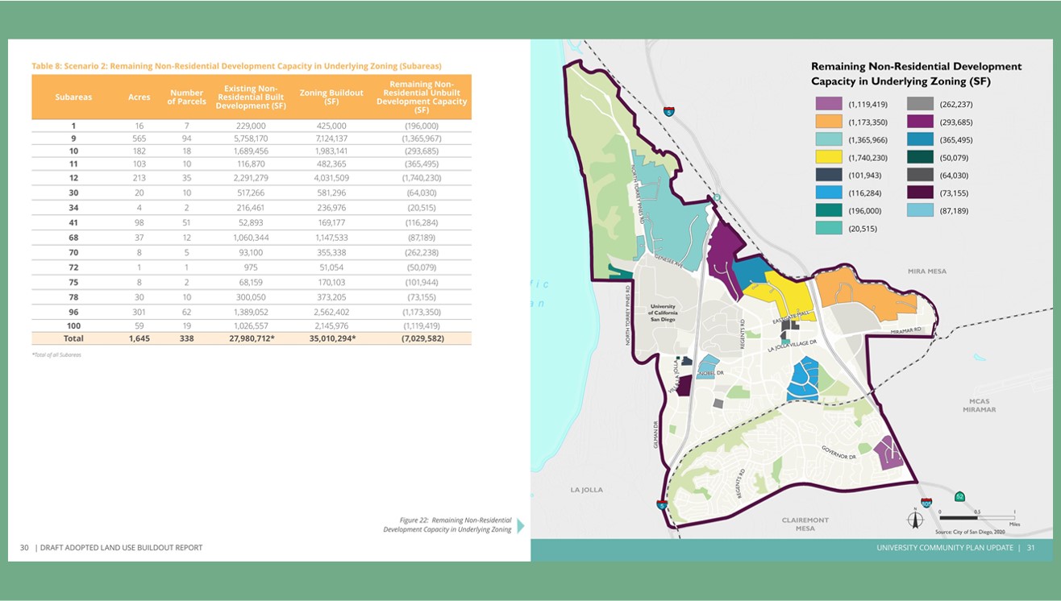The height and width of the screenshot is (601, 1061).
Task: Click the table cell '5,758,170'
Action: [250, 139]
